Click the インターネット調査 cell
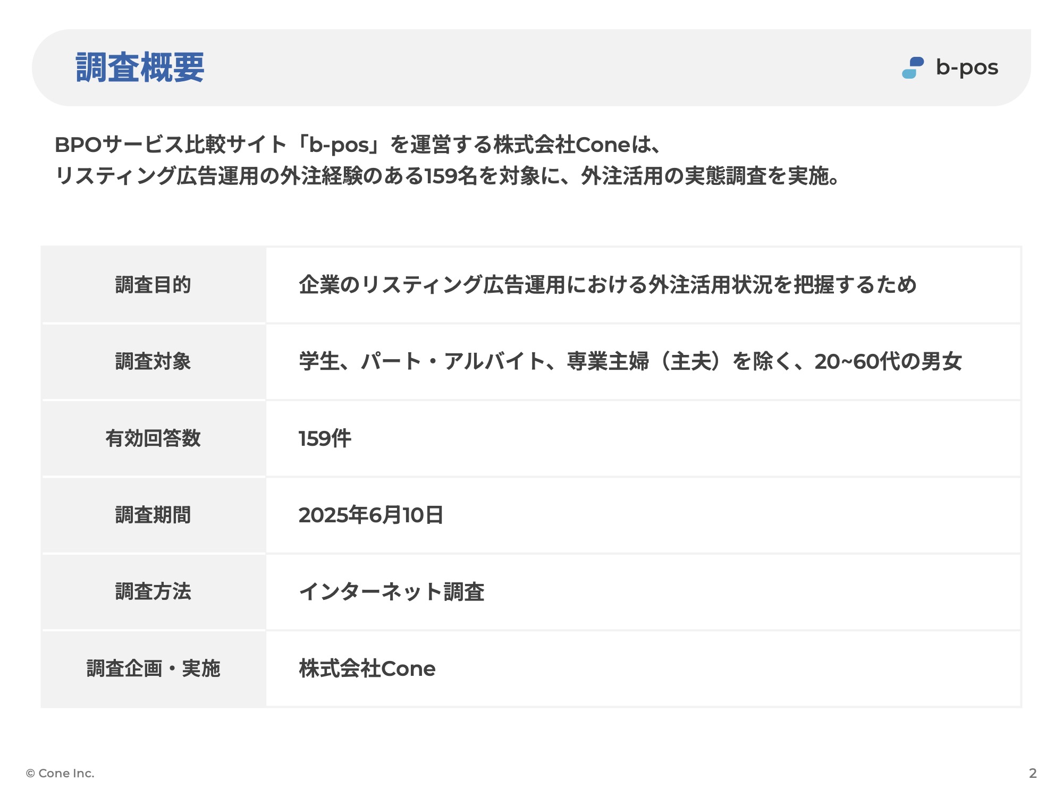1063x797 pixels. [643, 591]
